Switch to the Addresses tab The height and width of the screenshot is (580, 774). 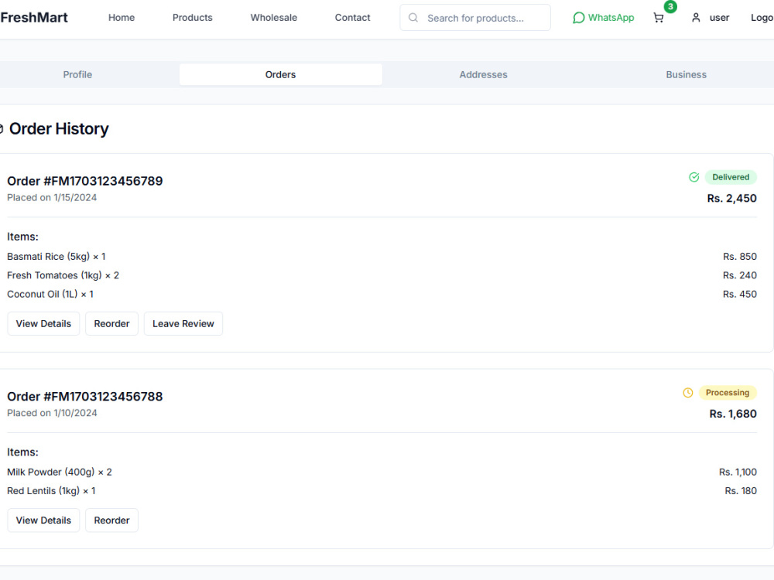coord(483,74)
